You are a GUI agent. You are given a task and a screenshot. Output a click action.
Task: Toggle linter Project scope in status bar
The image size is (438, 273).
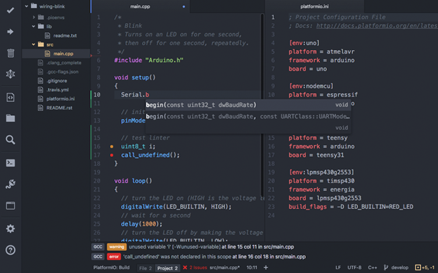pyautogui.click(x=168, y=268)
